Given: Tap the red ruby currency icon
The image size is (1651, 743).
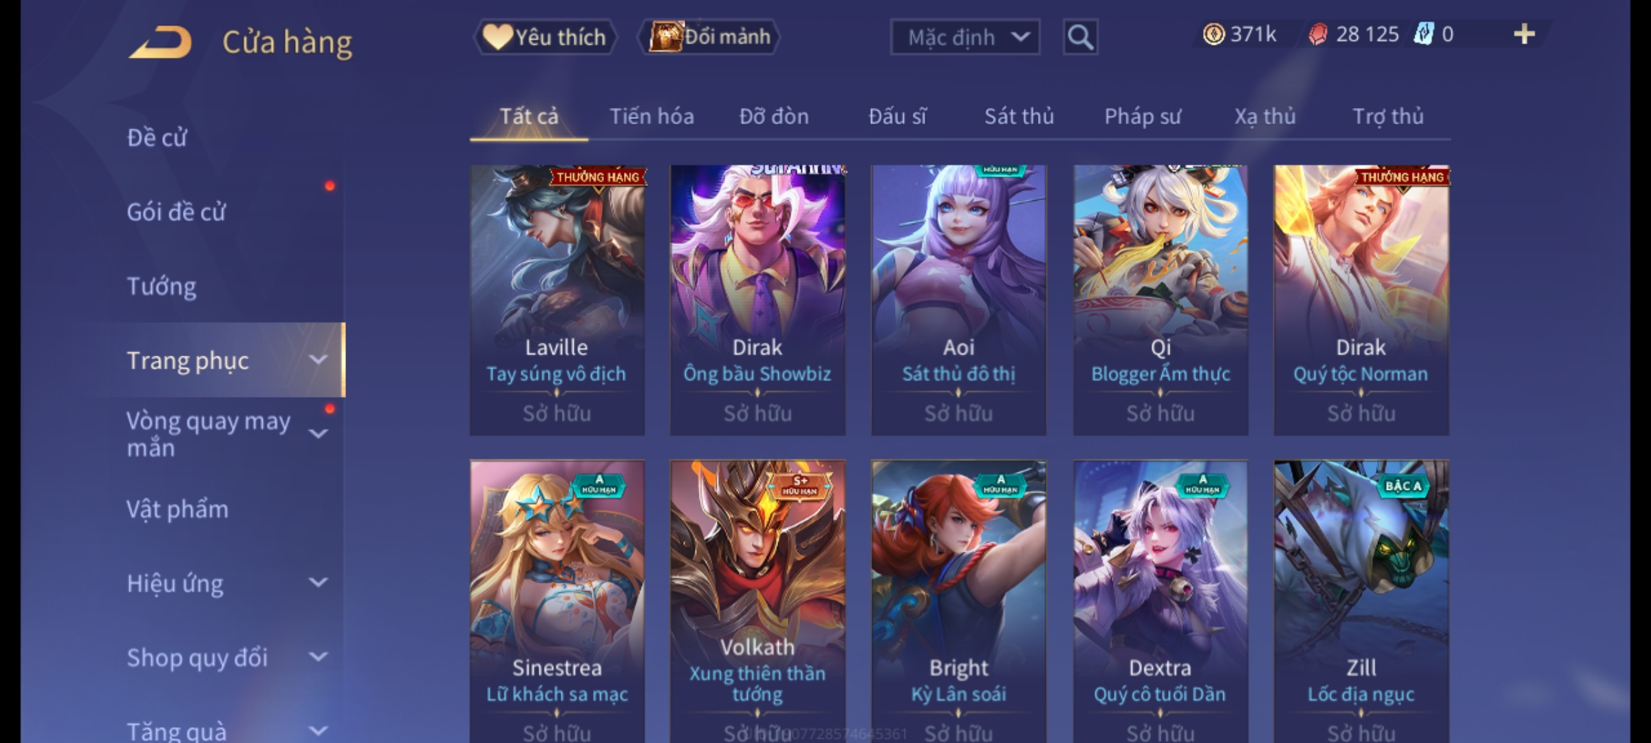Looking at the screenshot, I should pos(1318,34).
